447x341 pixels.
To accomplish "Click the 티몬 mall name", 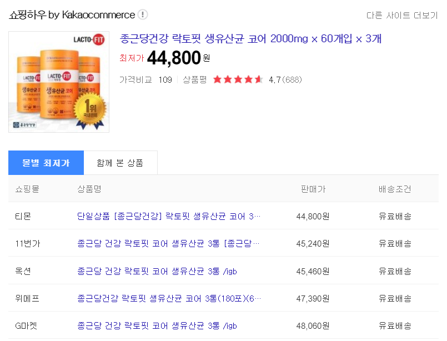I will click(23, 217).
